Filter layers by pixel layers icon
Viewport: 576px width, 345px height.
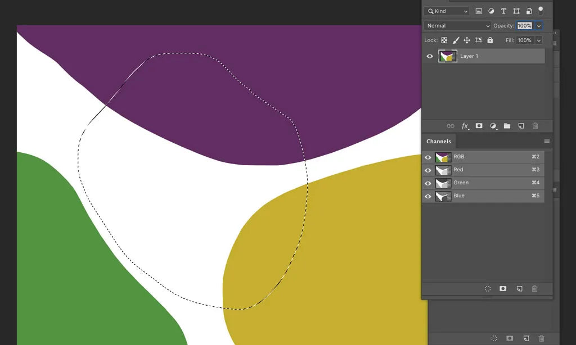point(479,11)
